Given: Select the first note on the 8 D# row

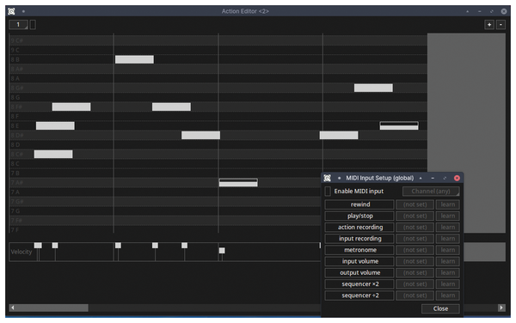Looking at the screenshot, I should click(200, 135).
